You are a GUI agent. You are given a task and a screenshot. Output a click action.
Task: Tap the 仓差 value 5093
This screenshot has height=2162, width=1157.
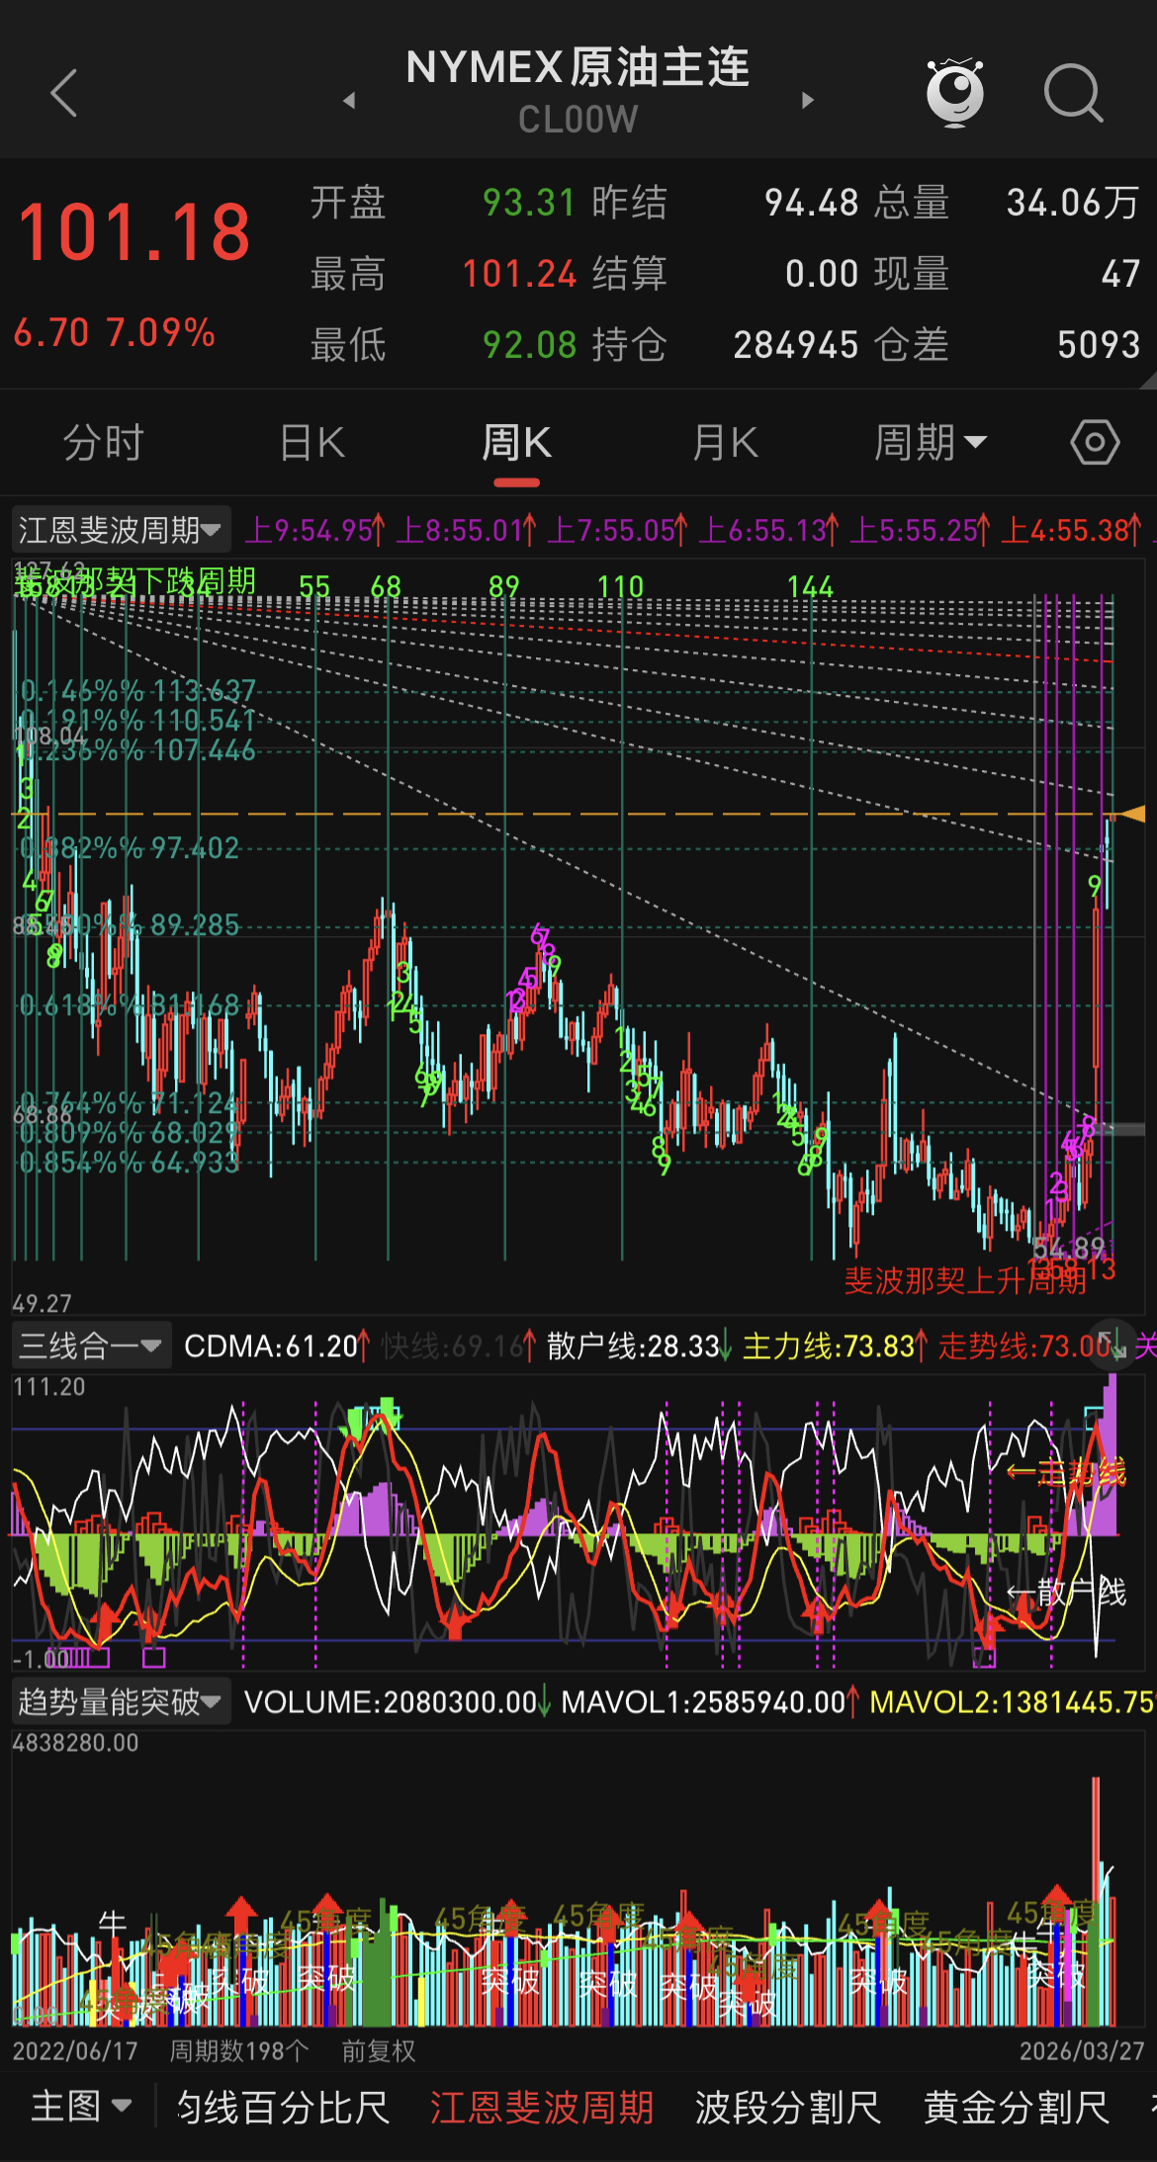(1099, 345)
